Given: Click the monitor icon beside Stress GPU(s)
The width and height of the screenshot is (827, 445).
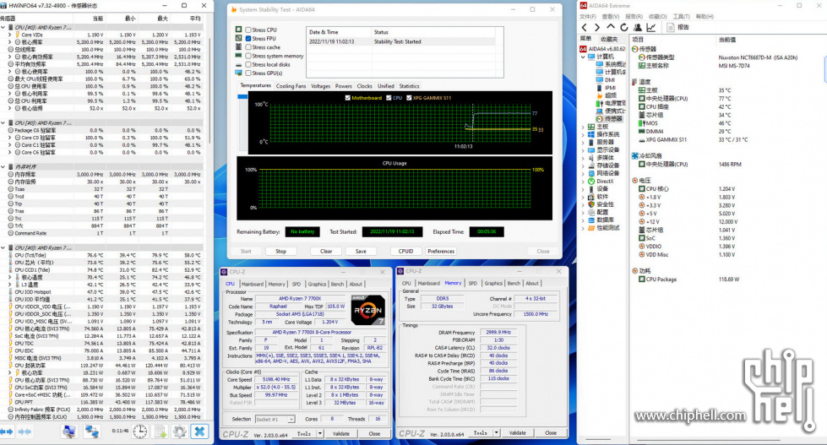Looking at the screenshot, I should [239, 73].
